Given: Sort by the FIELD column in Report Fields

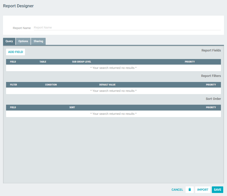Looking at the screenshot, I should (x=13, y=62).
